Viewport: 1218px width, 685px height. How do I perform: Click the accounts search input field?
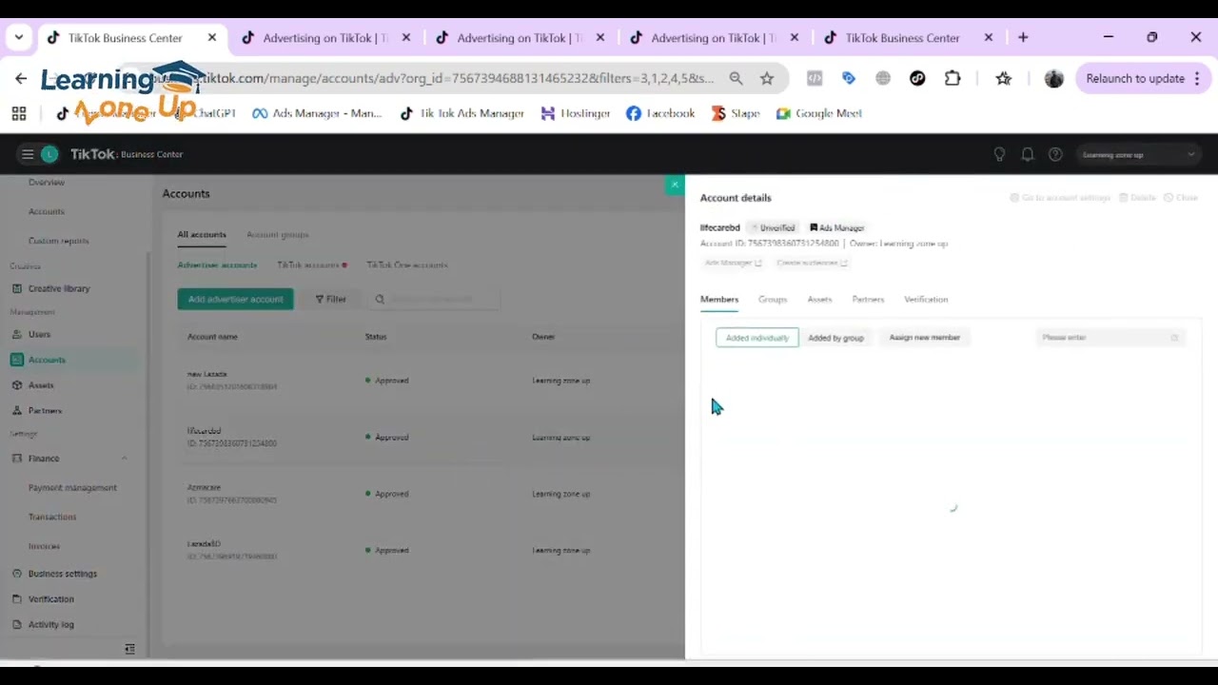[434, 299]
